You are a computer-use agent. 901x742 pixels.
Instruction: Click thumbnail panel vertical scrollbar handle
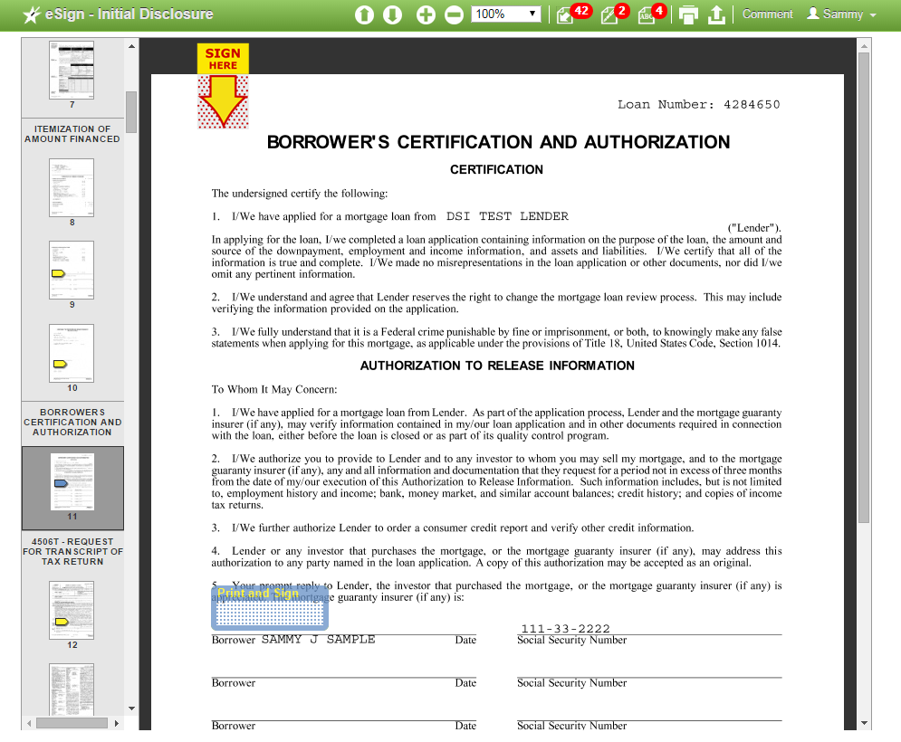(131, 112)
